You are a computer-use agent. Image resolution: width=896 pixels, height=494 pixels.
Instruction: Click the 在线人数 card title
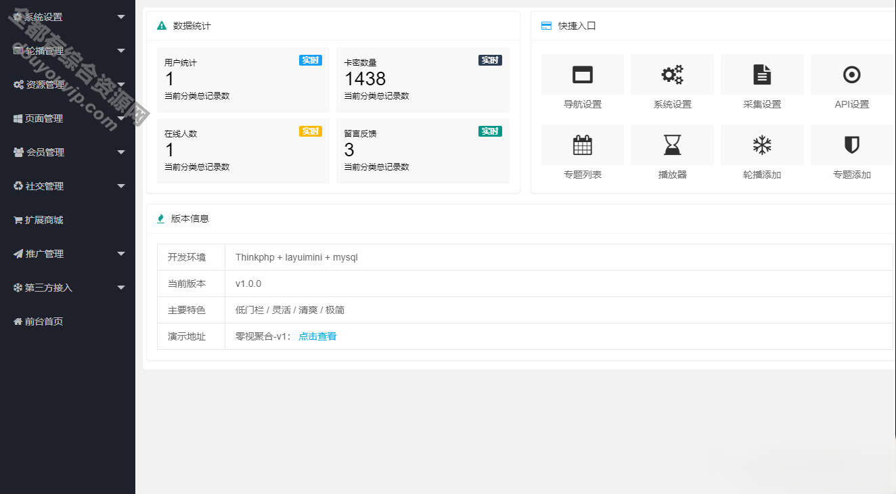tap(181, 133)
